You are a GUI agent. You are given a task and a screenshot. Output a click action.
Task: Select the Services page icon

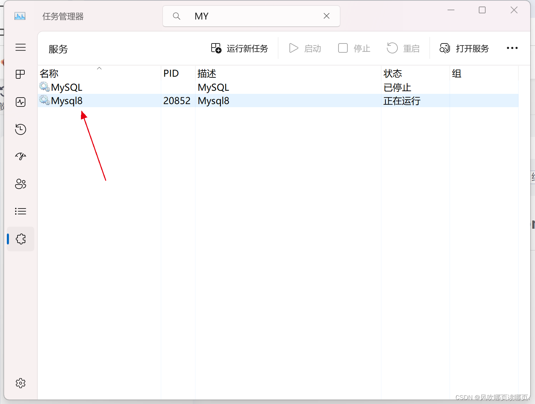pos(20,239)
